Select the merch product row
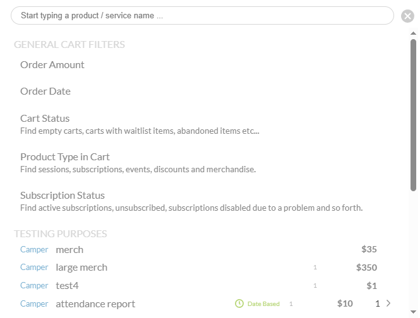The width and height of the screenshot is (420, 318). (x=198, y=249)
